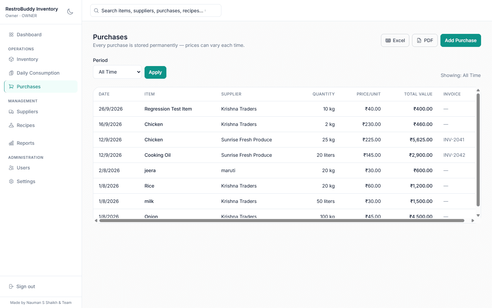Open the Period dropdown showing All Time

[x=117, y=72]
